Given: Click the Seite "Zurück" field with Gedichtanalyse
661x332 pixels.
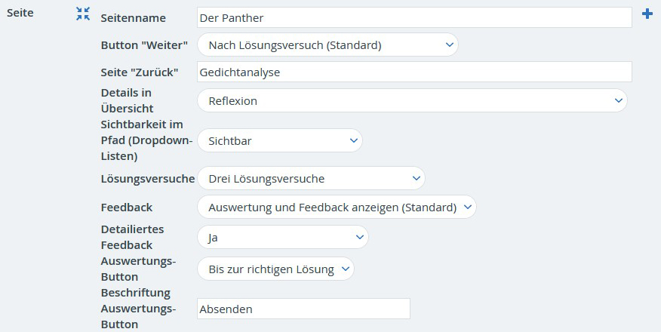Looking at the screenshot, I should [x=414, y=72].
